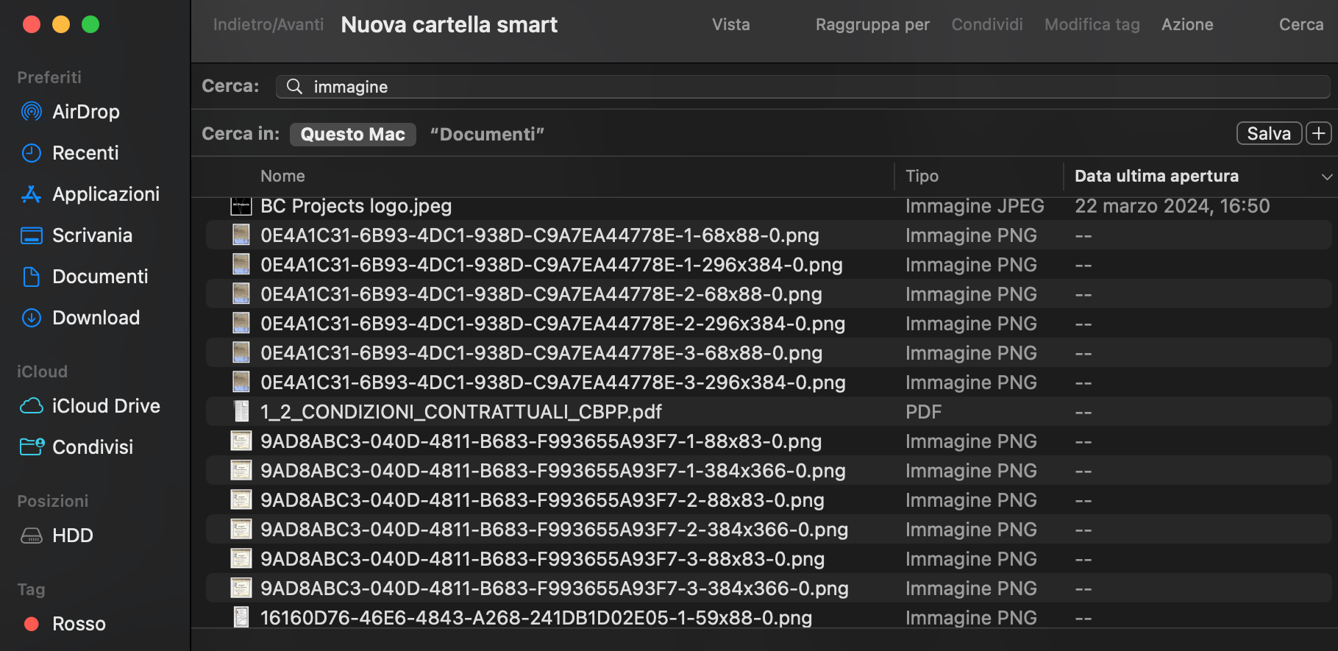Open the Vista toolbar menu
This screenshot has width=1338, height=651.
click(730, 24)
